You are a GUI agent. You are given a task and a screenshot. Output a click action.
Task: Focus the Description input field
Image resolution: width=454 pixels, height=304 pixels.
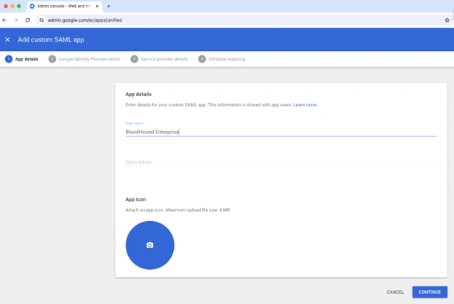tap(281, 162)
